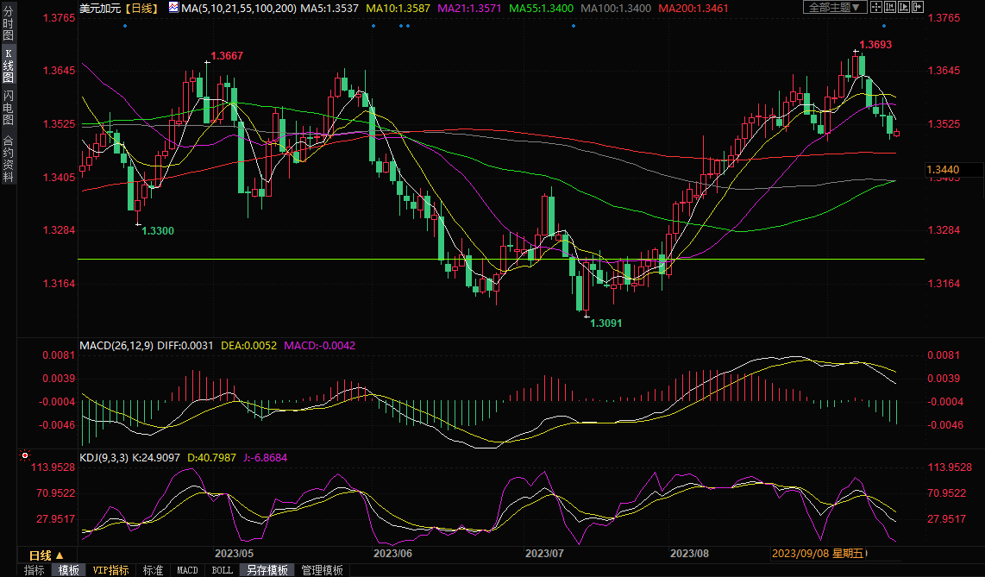Click the 1.3693 peak price label

(875, 45)
